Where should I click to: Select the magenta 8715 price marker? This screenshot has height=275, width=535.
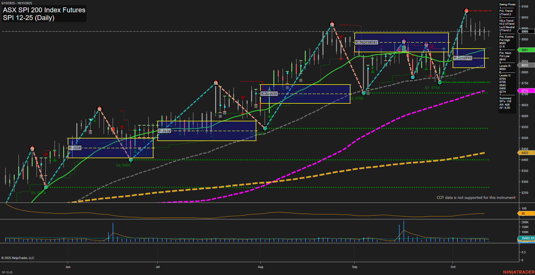click(x=525, y=91)
